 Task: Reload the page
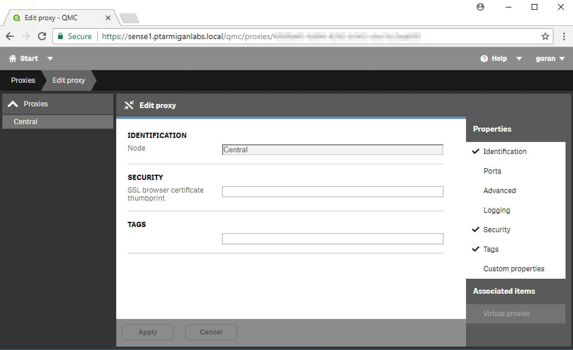42,36
